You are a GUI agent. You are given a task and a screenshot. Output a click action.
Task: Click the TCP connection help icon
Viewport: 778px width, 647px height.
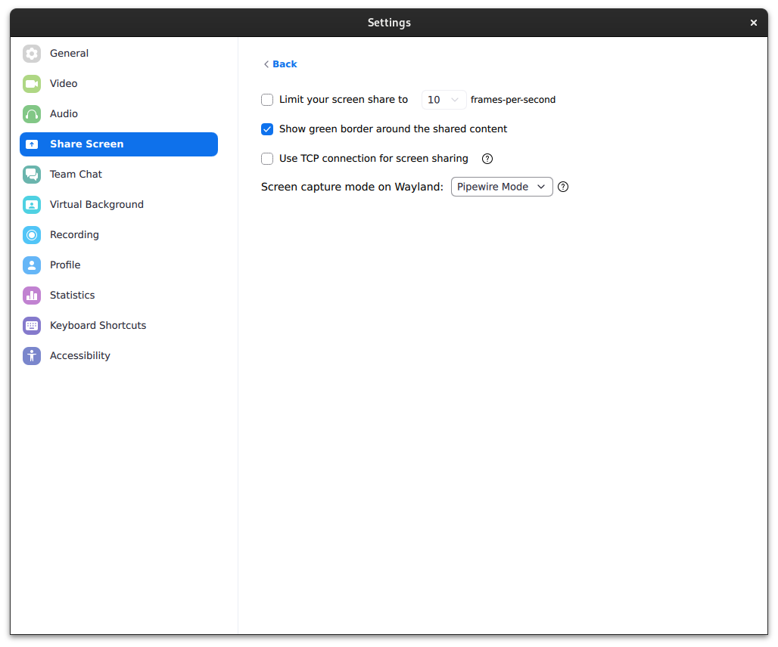click(x=487, y=159)
